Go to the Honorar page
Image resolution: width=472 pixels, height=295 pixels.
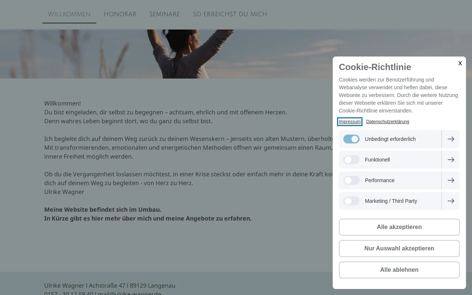(x=120, y=14)
